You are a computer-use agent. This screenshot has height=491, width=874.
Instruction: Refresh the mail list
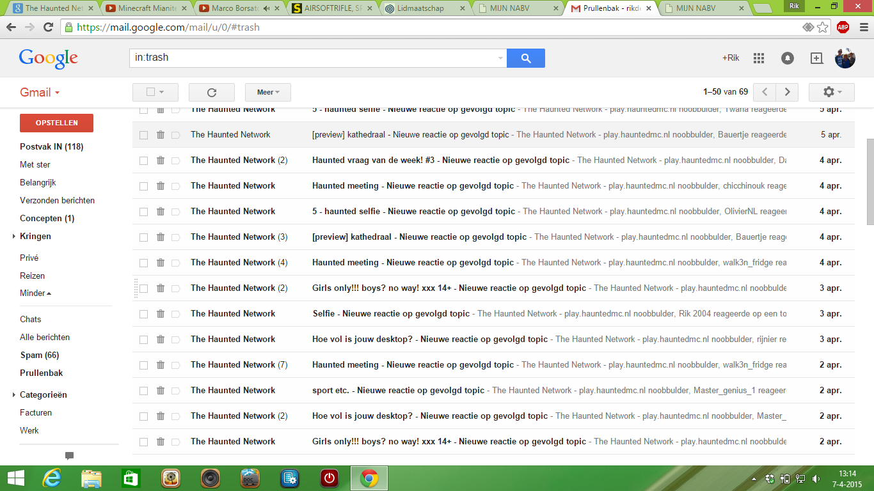(212, 92)
